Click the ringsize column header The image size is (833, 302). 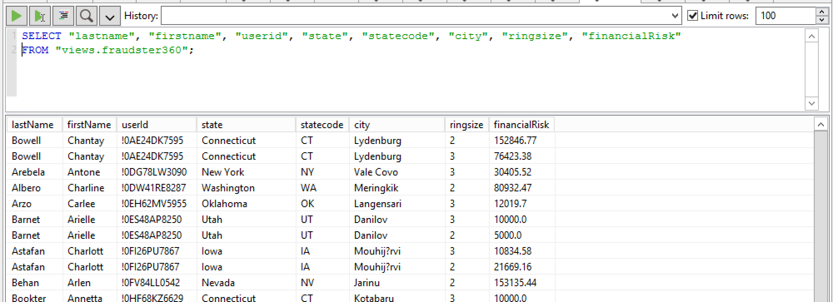466,125
